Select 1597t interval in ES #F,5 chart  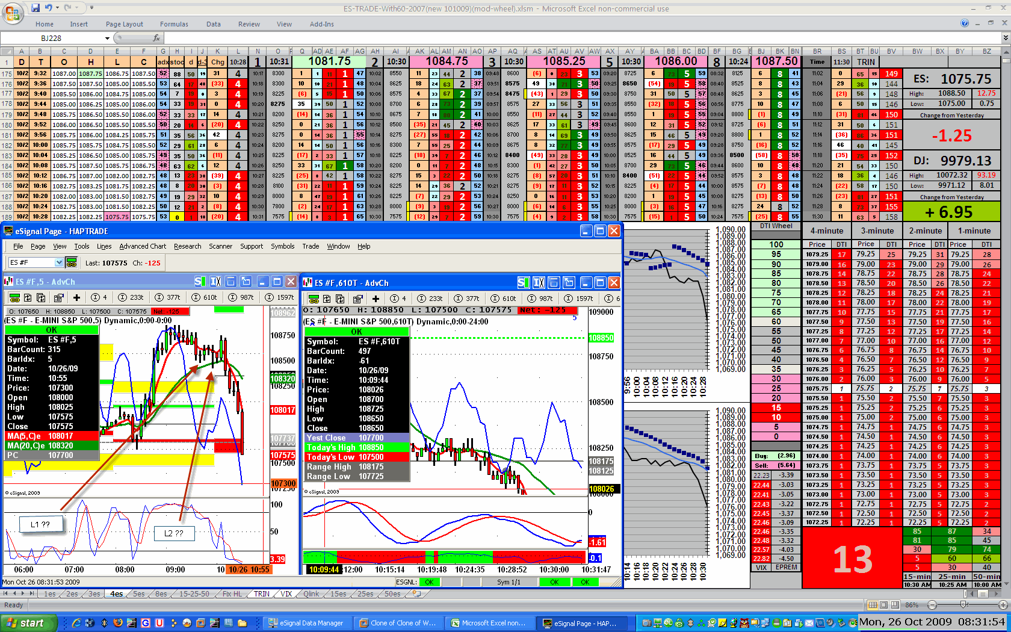pyautogui.click(x=280, y=297)
